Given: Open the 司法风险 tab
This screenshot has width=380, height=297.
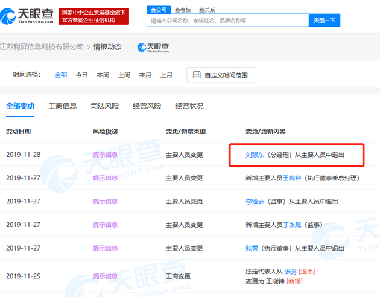Looking at the screenshot, I should point(105,106).
